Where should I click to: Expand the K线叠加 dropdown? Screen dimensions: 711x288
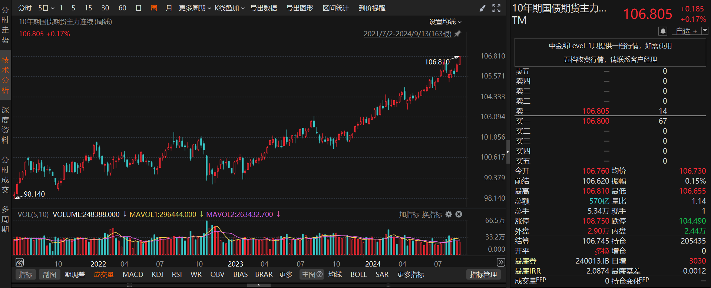(229, 8)
